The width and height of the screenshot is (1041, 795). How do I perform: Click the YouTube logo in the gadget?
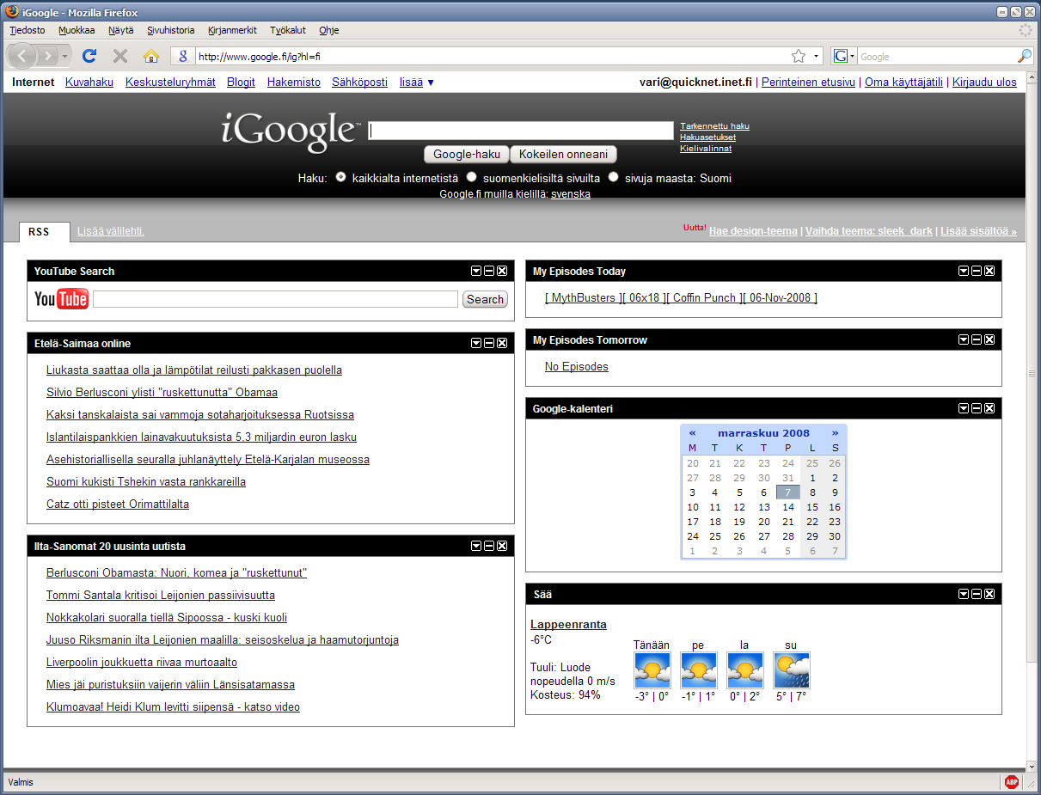tap(61, 299)
